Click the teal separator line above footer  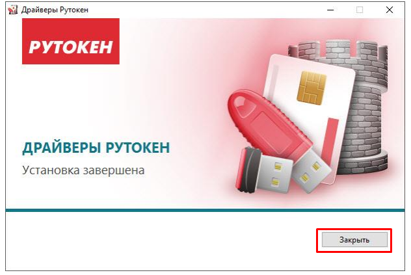point(205,210)
